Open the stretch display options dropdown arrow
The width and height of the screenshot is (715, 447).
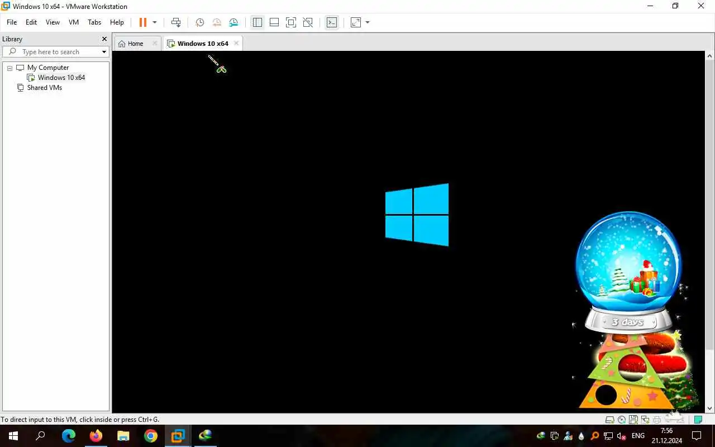tap(368, 22)
